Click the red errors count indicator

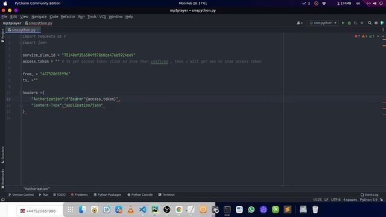coord(357,36)
